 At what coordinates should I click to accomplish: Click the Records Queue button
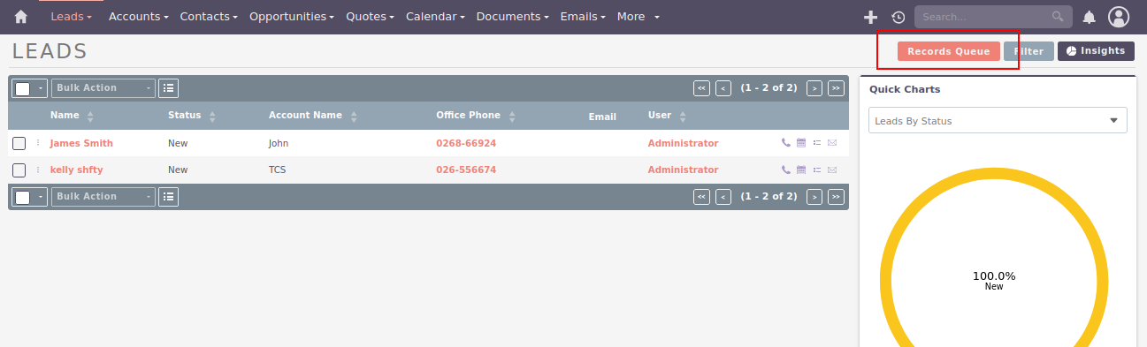pyautogui.click(x=949, y=51)
